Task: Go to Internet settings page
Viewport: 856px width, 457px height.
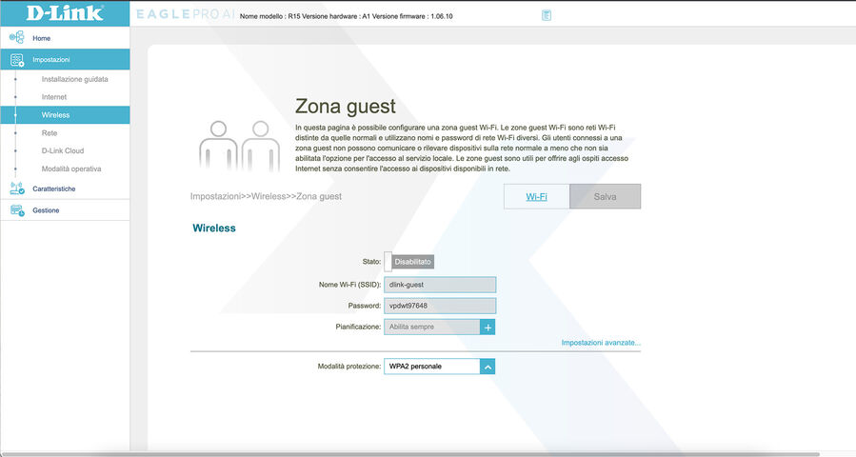Action: (53, 97)
